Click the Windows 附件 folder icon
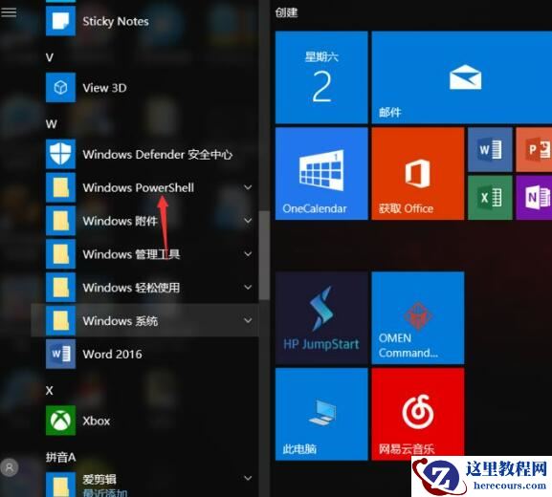Image resolution: width=552 pixels, height=497 pixels. (60, 221)
